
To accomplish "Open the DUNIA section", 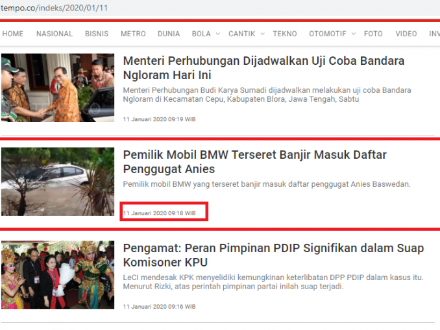I will tap(169, 34).
